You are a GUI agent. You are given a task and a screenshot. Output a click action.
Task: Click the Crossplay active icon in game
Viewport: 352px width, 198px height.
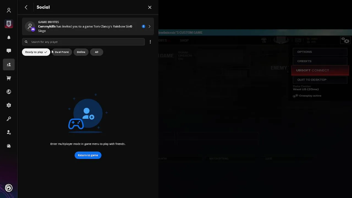click(x=295, y=96)
